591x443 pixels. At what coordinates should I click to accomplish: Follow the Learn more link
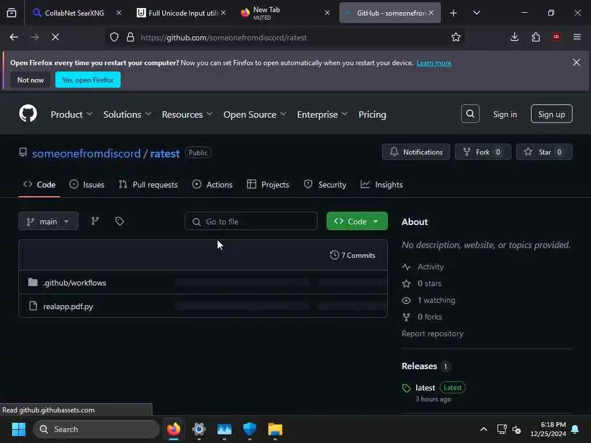click(434, 63)
